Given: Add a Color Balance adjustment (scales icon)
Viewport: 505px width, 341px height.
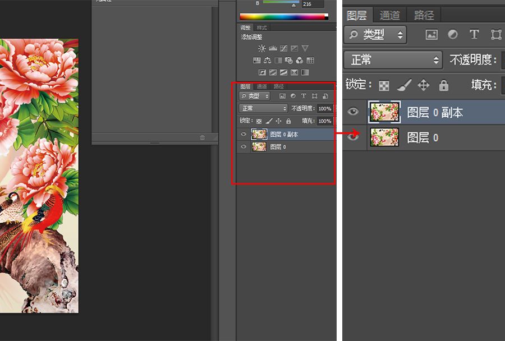Looking at the screenshot, I should (x=267, y=60).
